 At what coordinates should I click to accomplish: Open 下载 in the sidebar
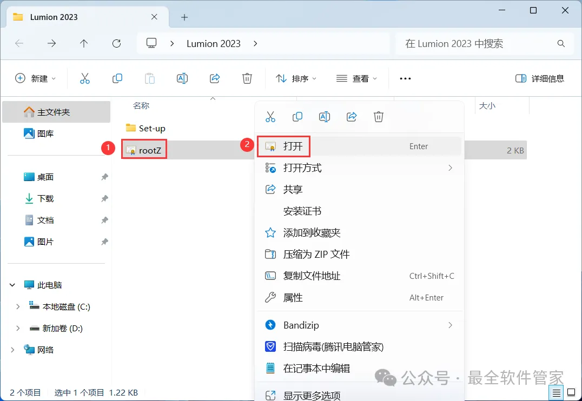click(56, 198)
